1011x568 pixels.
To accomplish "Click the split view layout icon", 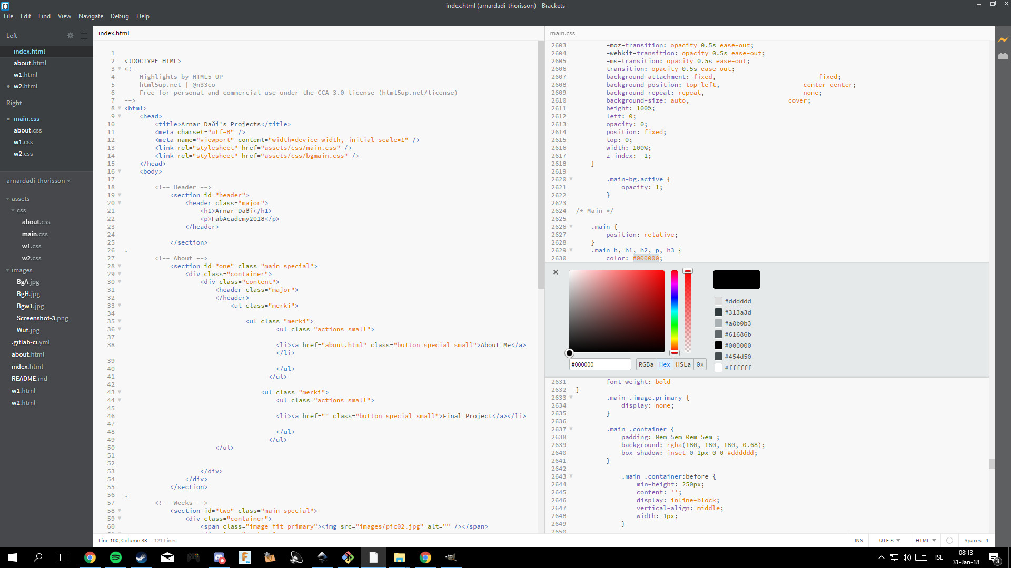I will (84, 35).
